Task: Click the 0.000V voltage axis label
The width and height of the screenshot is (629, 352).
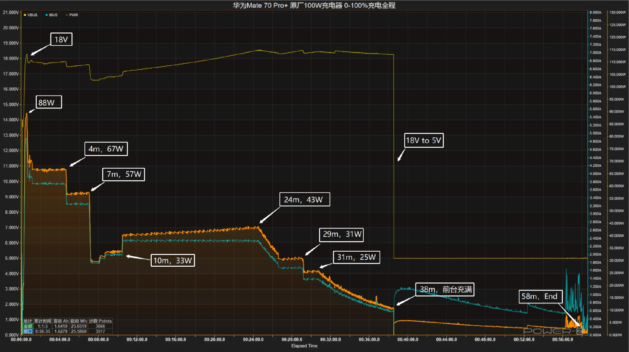Action: point(12,335)
